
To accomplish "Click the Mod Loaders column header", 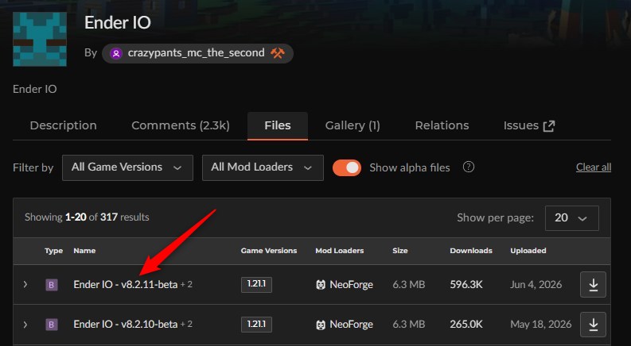I will (x=340, y=251).
